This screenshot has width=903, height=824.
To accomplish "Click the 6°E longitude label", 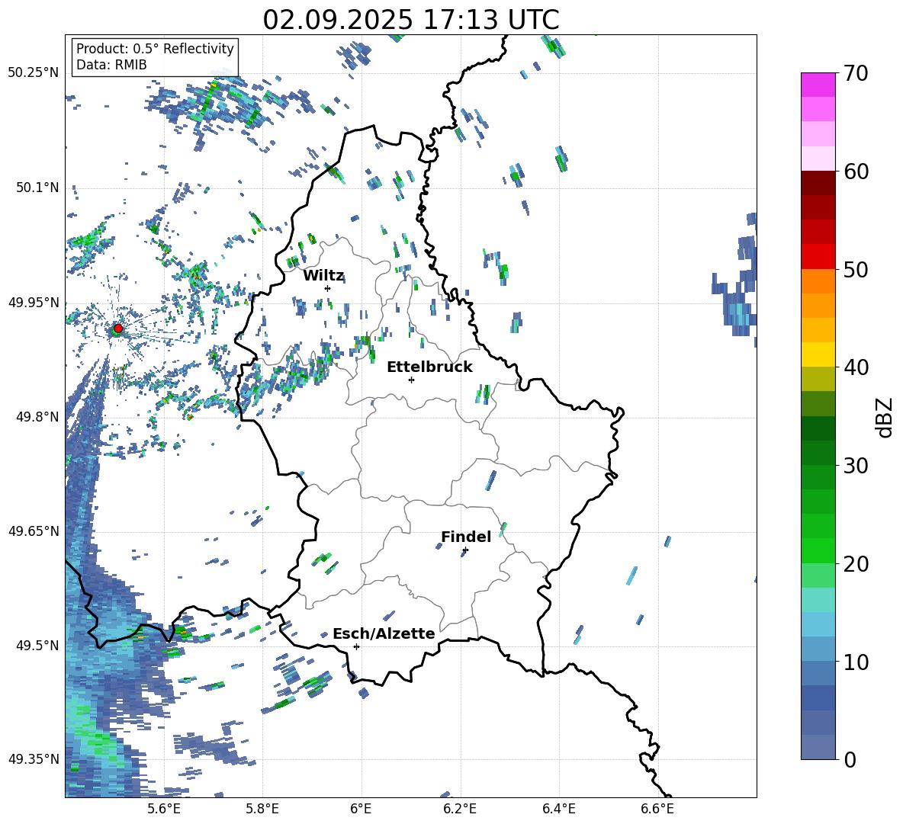I will click(361, 809).
